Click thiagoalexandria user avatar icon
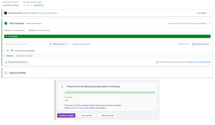Screen dimensions: 215x125 tap(5, 13)
